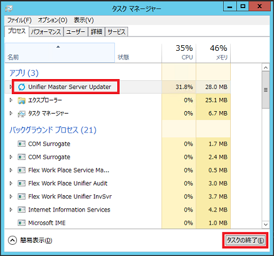Expand Flex Work Place Unifier InvSvr entry
The image size is (274, 256).
coord(11,196)
